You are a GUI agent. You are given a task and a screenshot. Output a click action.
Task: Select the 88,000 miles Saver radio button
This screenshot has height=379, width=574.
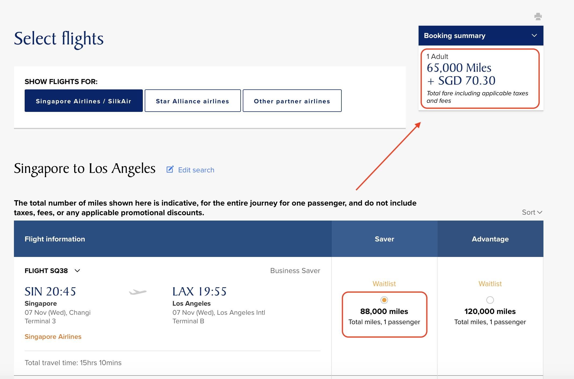click(x=384, y=300)
